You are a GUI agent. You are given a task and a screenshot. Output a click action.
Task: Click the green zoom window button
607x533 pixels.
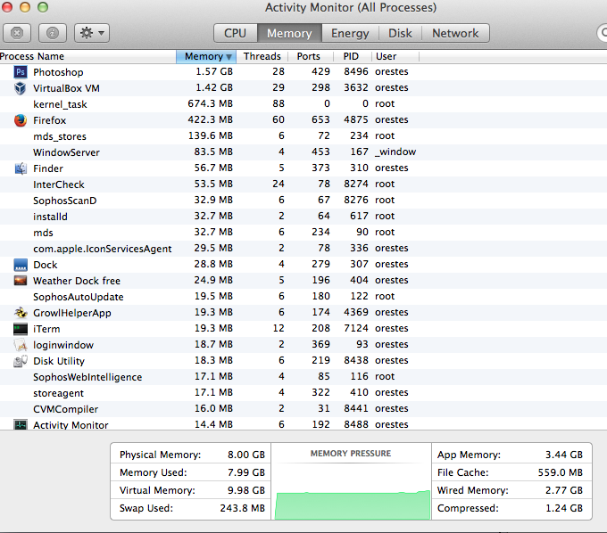(43, 7)
